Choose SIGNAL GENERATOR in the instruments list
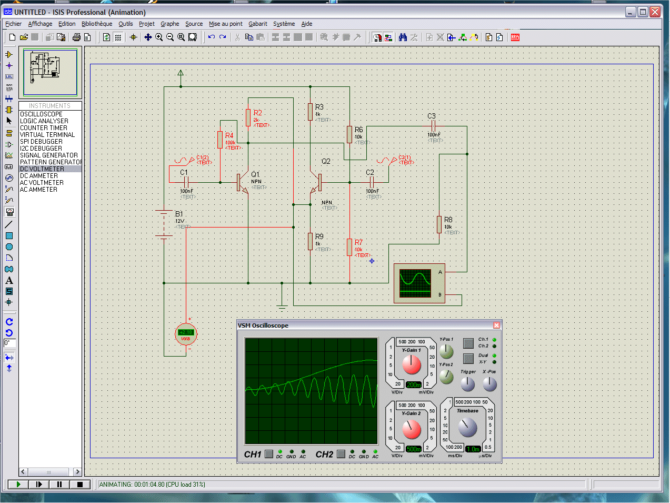The image size is (670, 503). [48, 155]
